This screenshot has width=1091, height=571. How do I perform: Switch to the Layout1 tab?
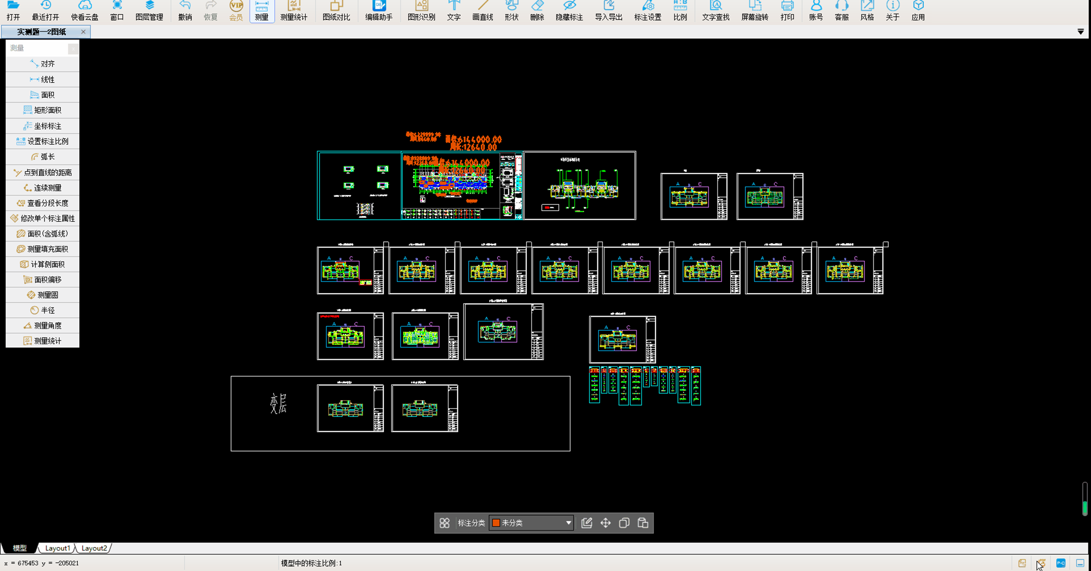[x=57, y=548]
